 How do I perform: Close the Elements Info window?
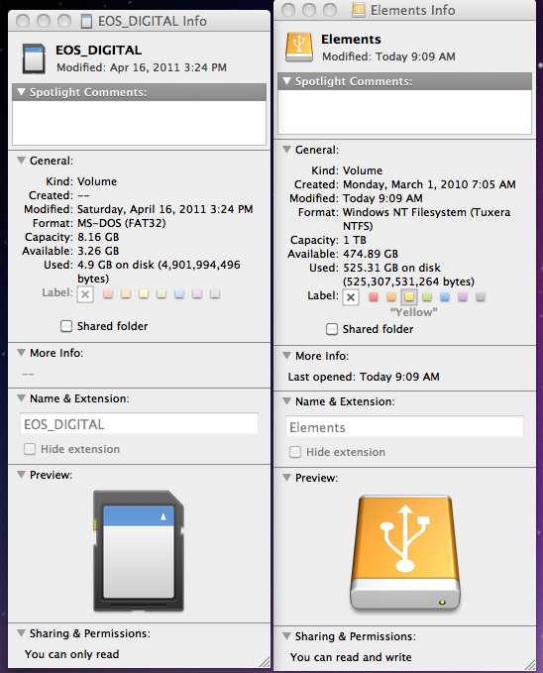288,10
